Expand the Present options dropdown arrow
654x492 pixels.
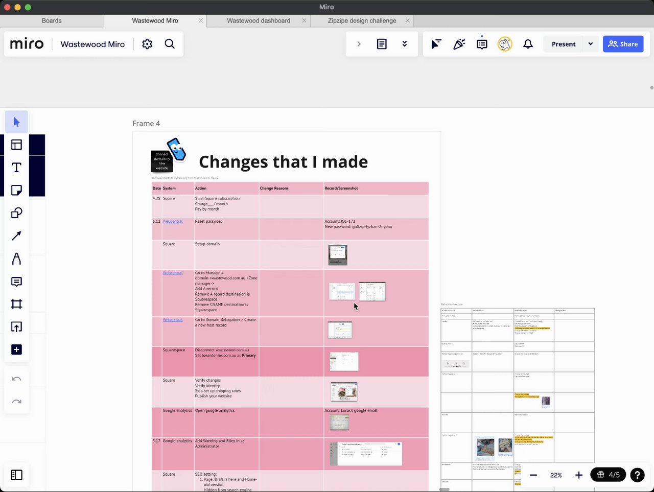(591, 44)
